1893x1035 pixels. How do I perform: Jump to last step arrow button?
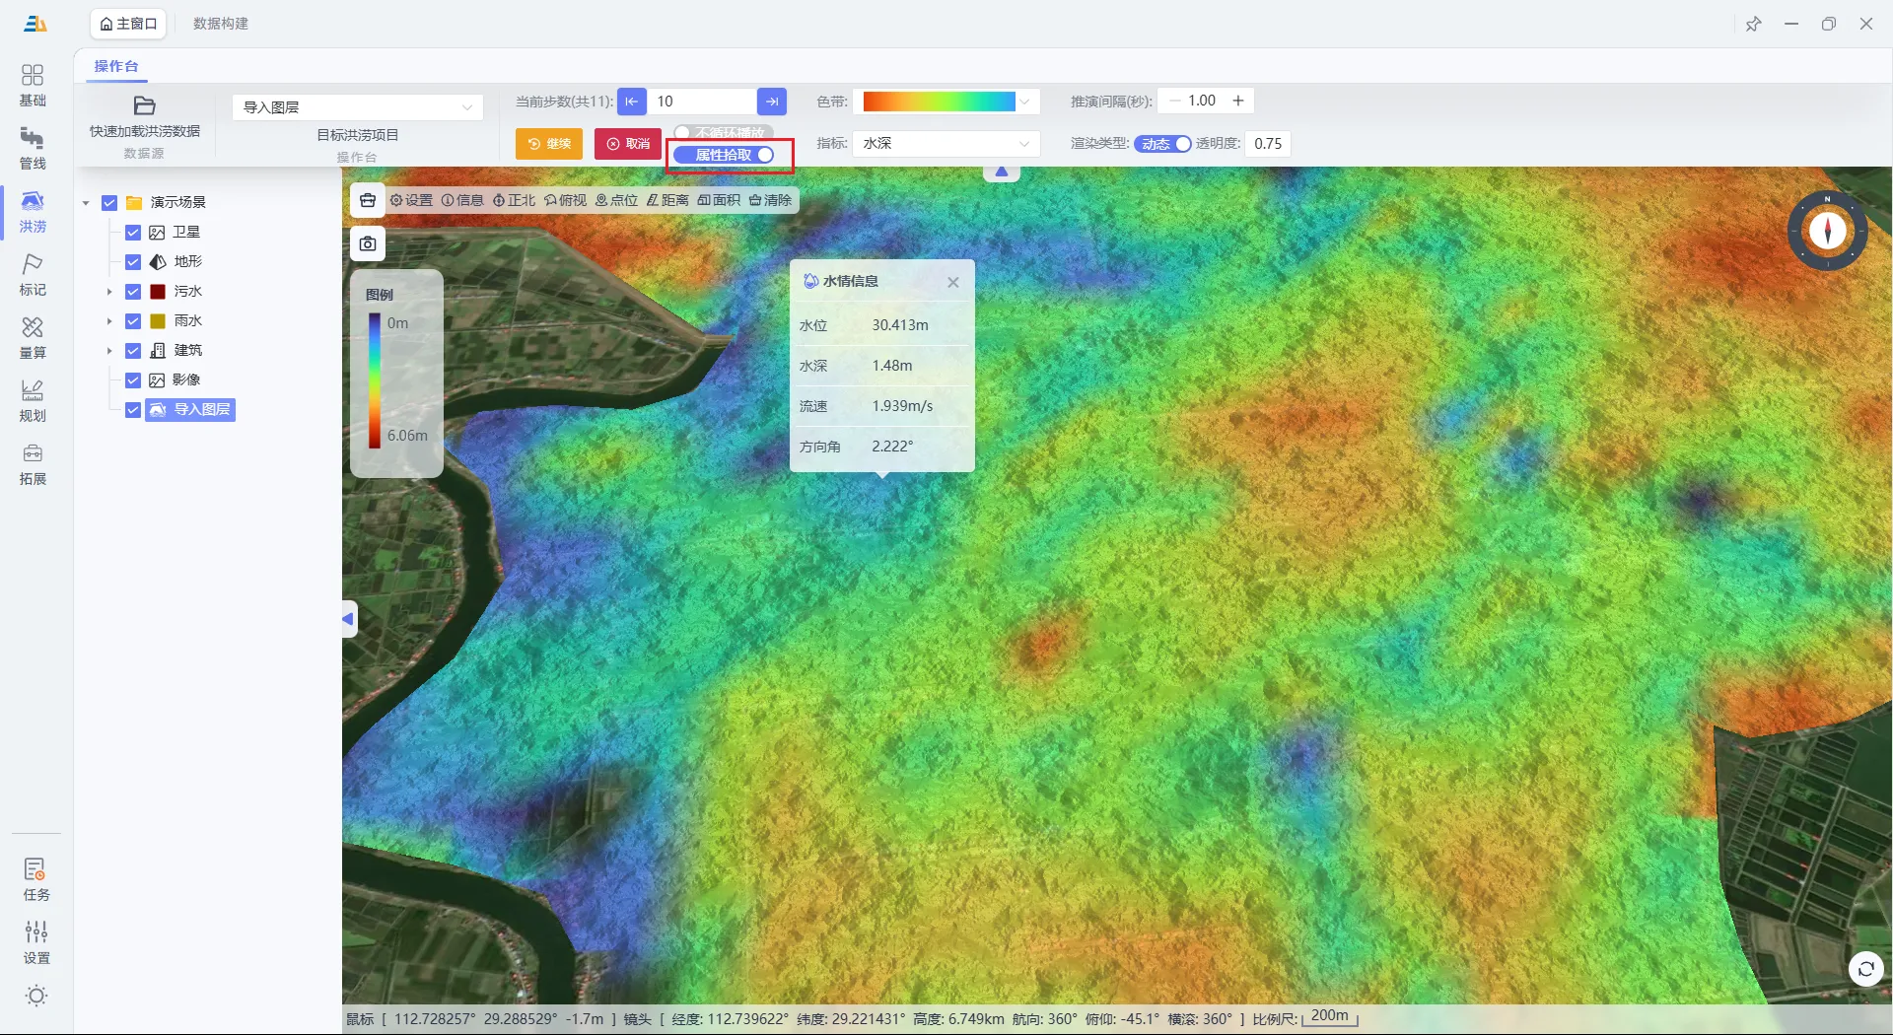[x=772, y=102]
